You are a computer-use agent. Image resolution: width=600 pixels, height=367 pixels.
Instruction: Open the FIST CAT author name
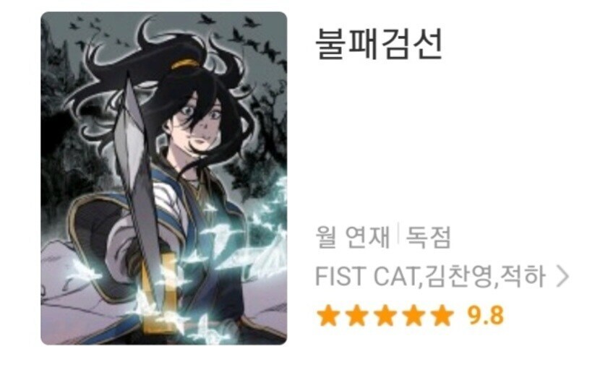pyautogui.click(x=367, y=277)
